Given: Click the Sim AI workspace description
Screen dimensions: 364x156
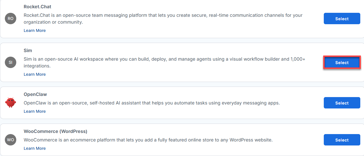Looking at the screenshot, I should [x=164, y=62].
